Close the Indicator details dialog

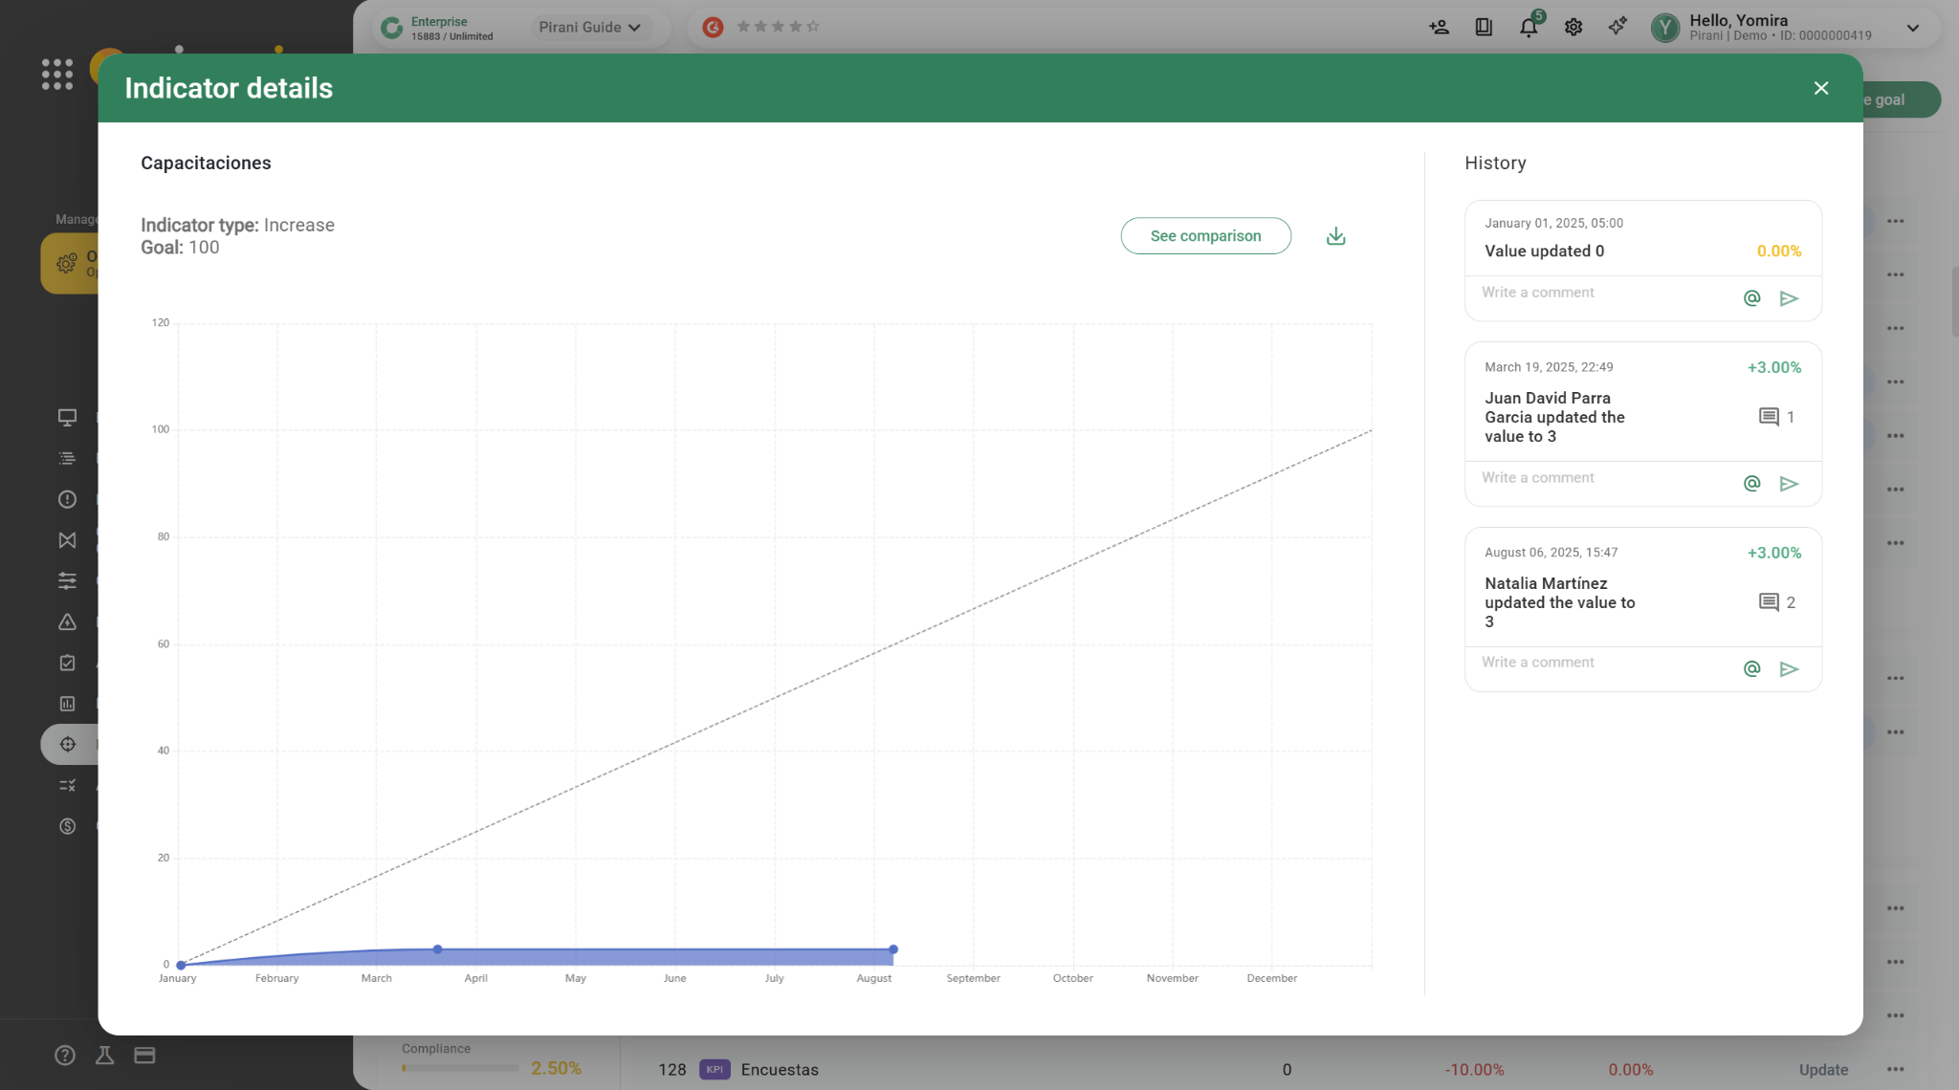coord(1820,88)
